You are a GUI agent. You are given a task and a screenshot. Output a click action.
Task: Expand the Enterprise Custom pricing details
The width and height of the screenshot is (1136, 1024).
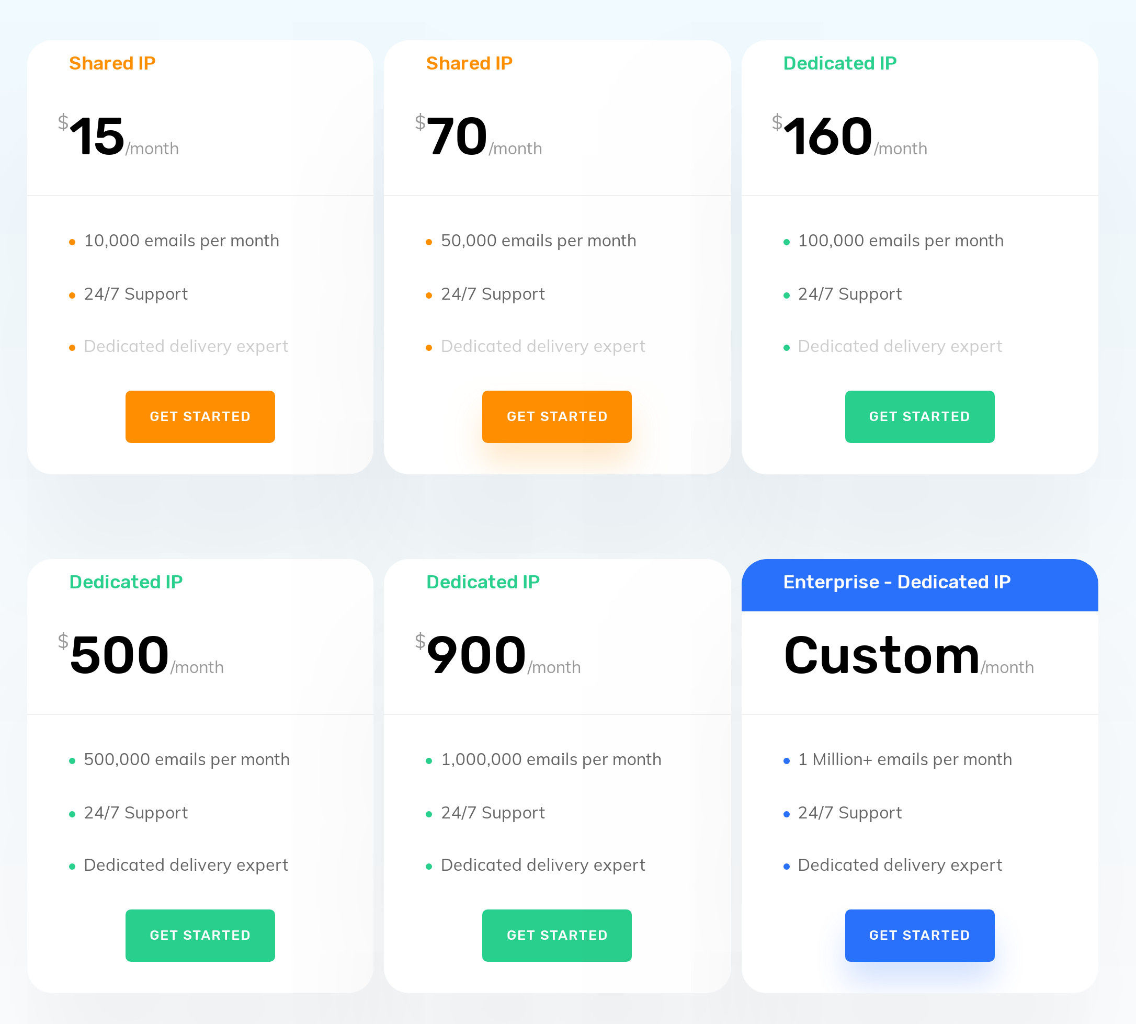coord(919,934)
